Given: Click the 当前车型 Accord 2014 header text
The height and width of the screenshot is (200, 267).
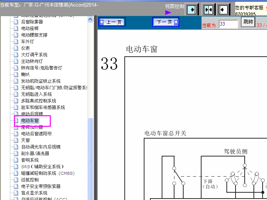Looking at the screenshot, I should 49,5.
